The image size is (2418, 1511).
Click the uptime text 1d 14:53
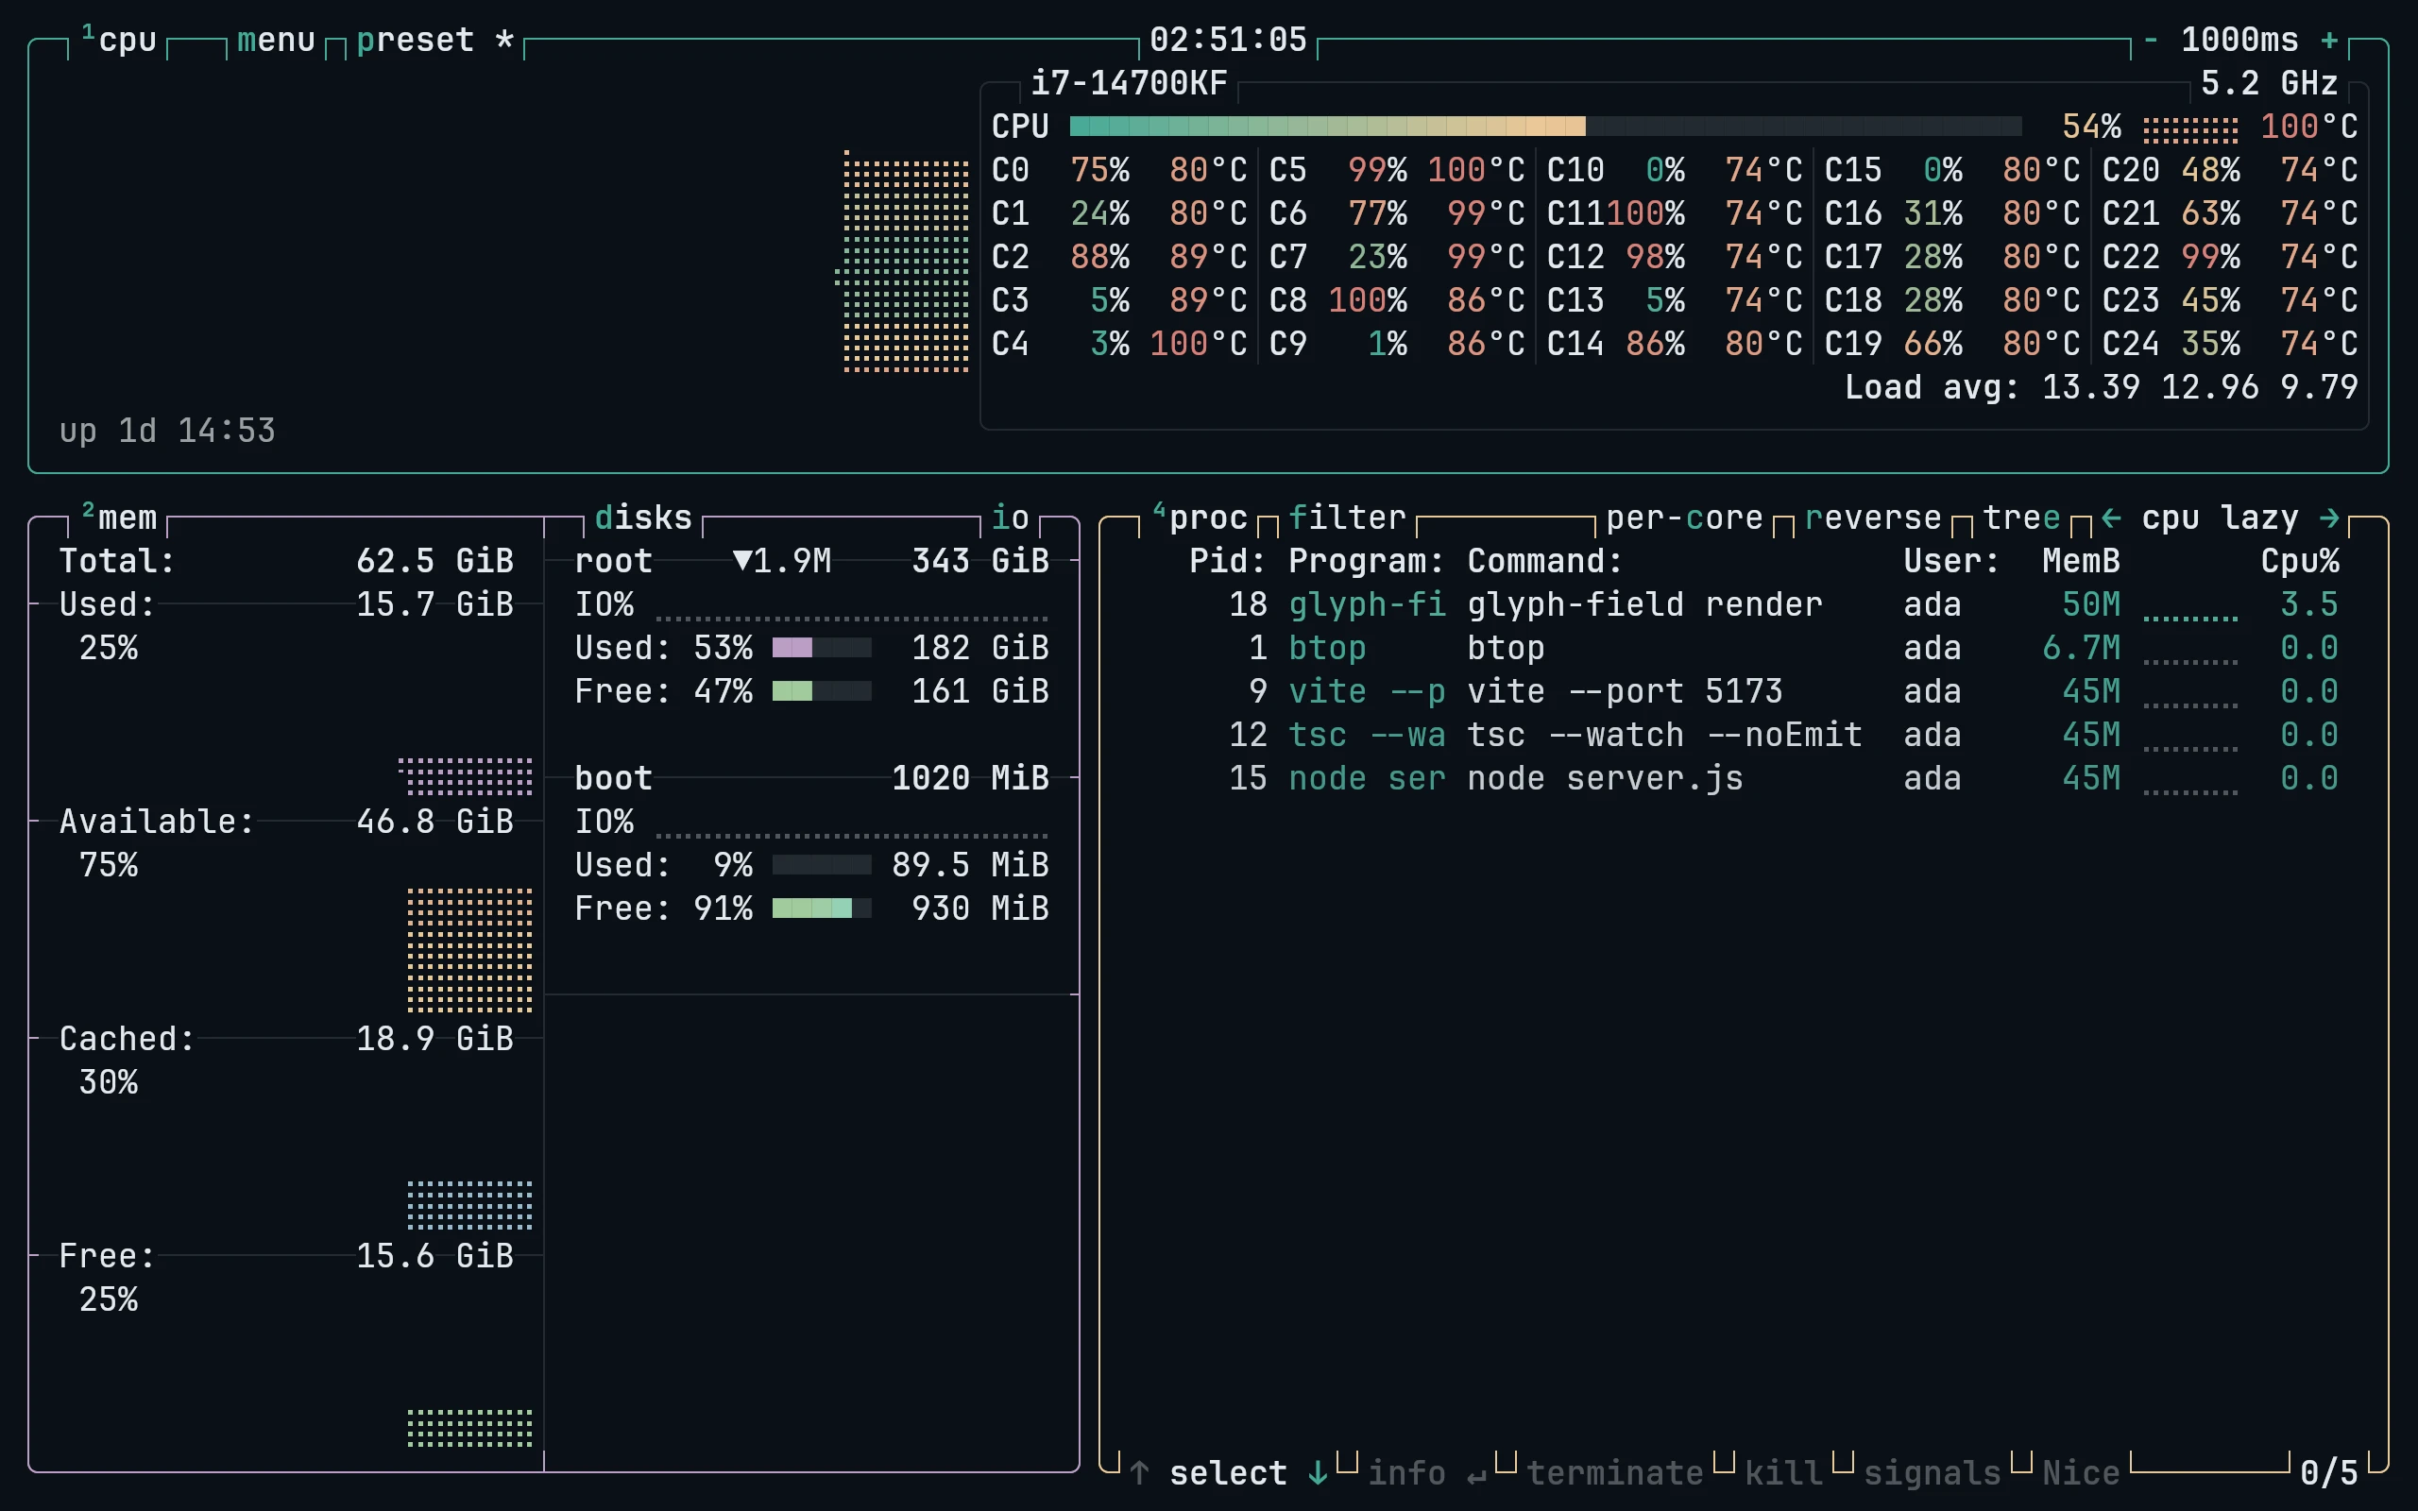click(196, 431)
